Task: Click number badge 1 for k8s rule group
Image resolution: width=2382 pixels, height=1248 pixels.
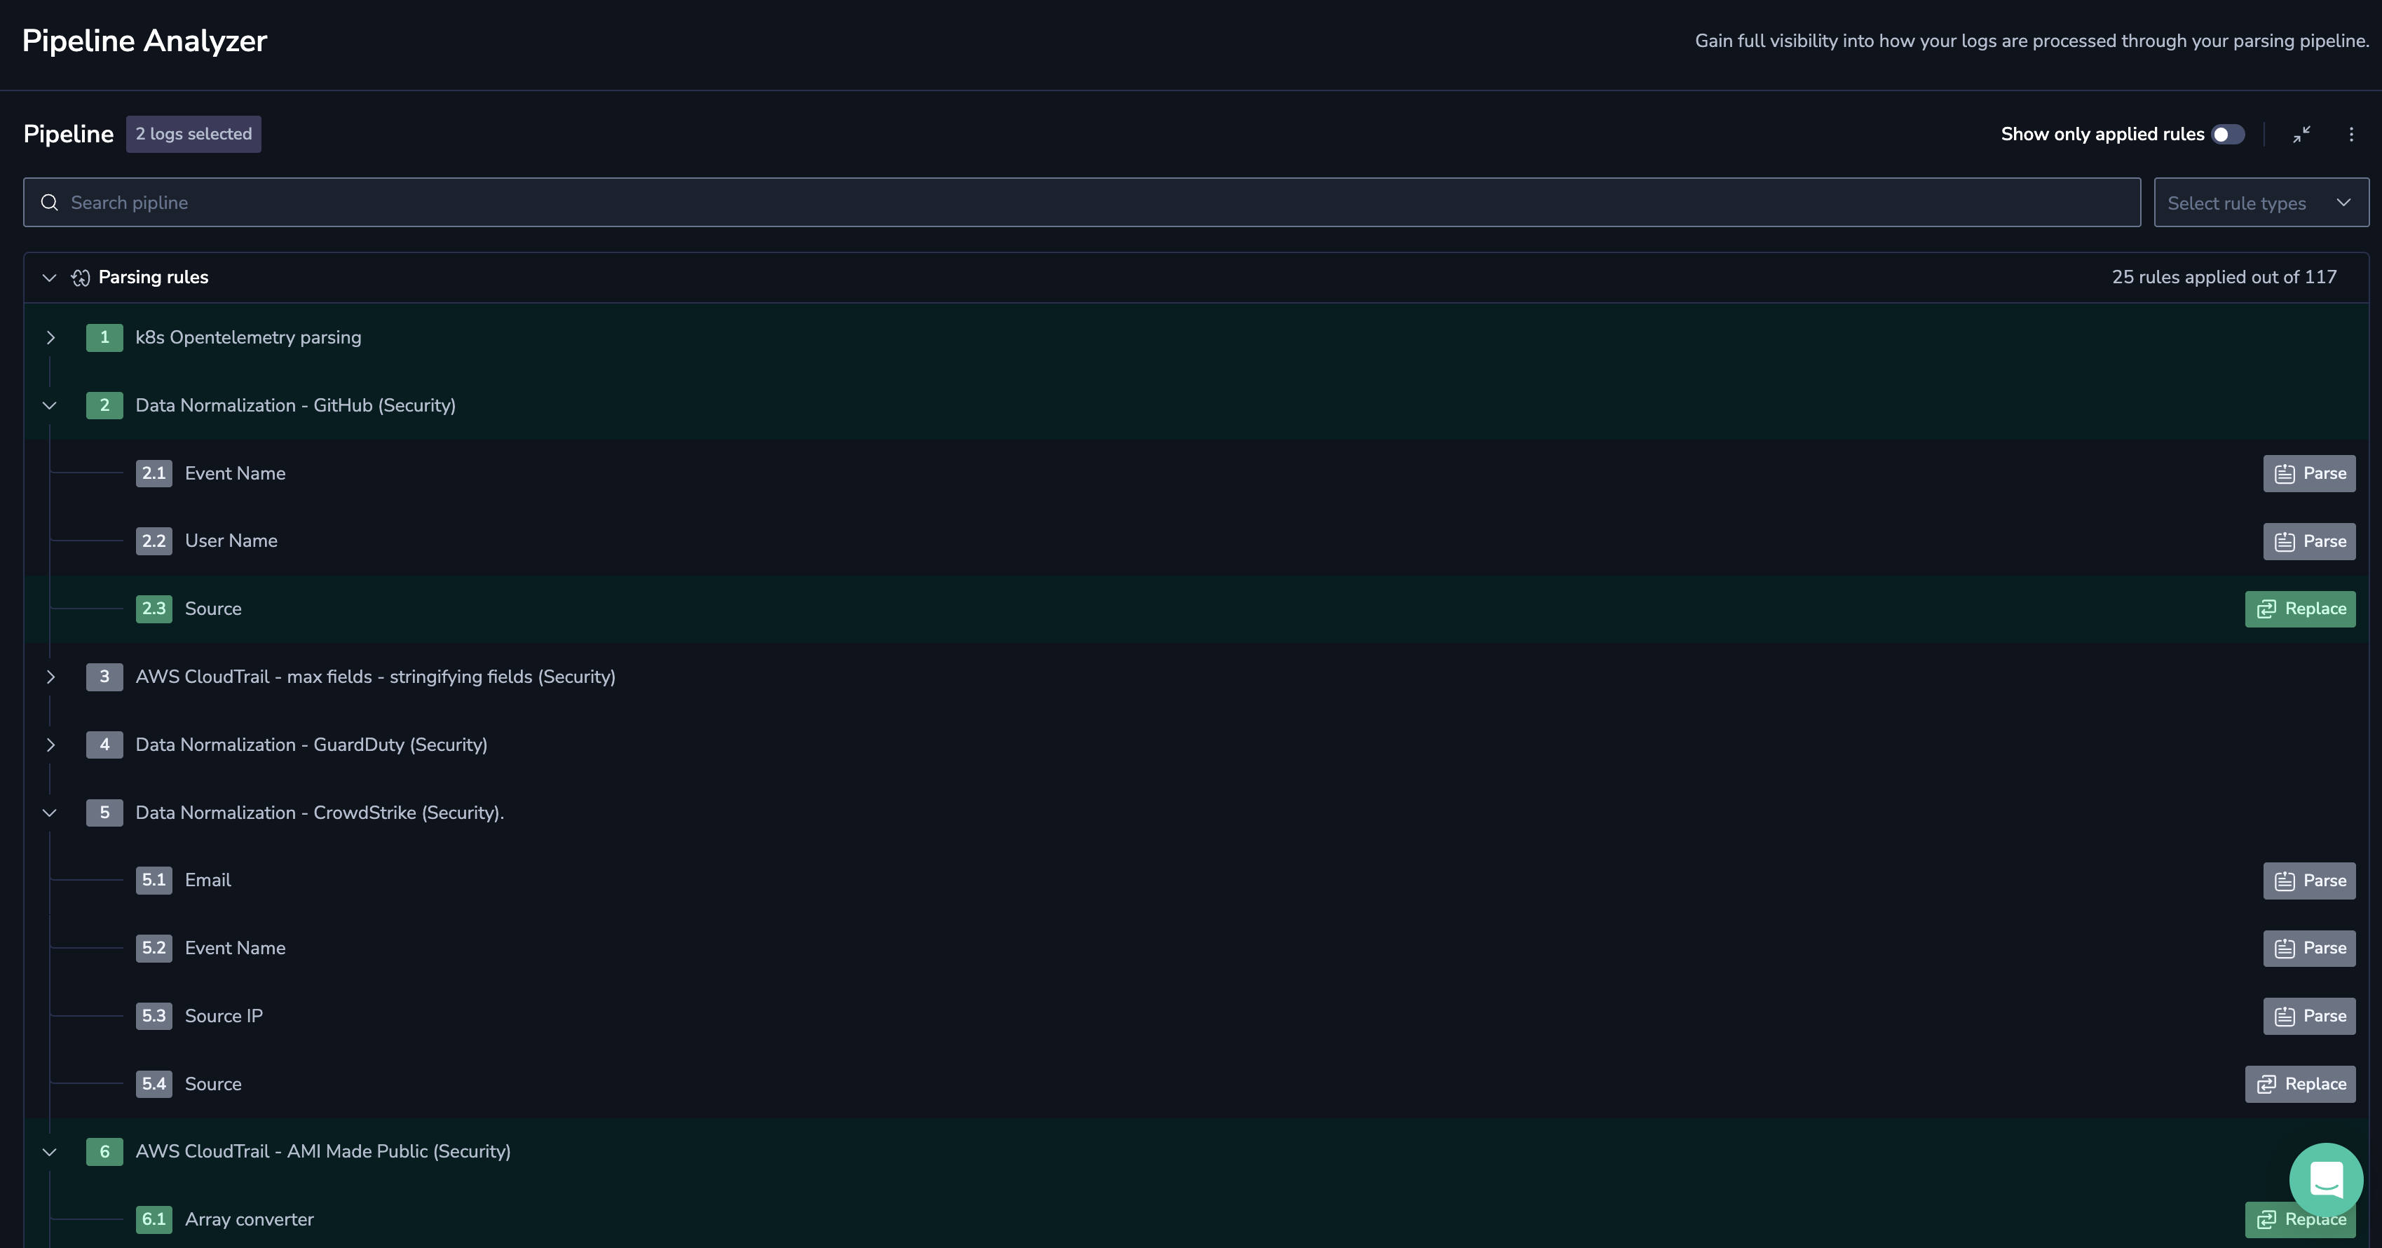Action: (x=104, y=338)
